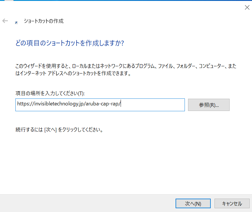Click the blue title bar strip at top
The width and height of the screenshot is (252, 212).
(x=126, y=1)
